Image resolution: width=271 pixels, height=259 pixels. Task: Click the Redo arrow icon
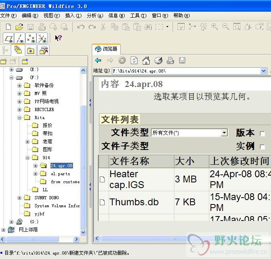[x=92, y=27]
